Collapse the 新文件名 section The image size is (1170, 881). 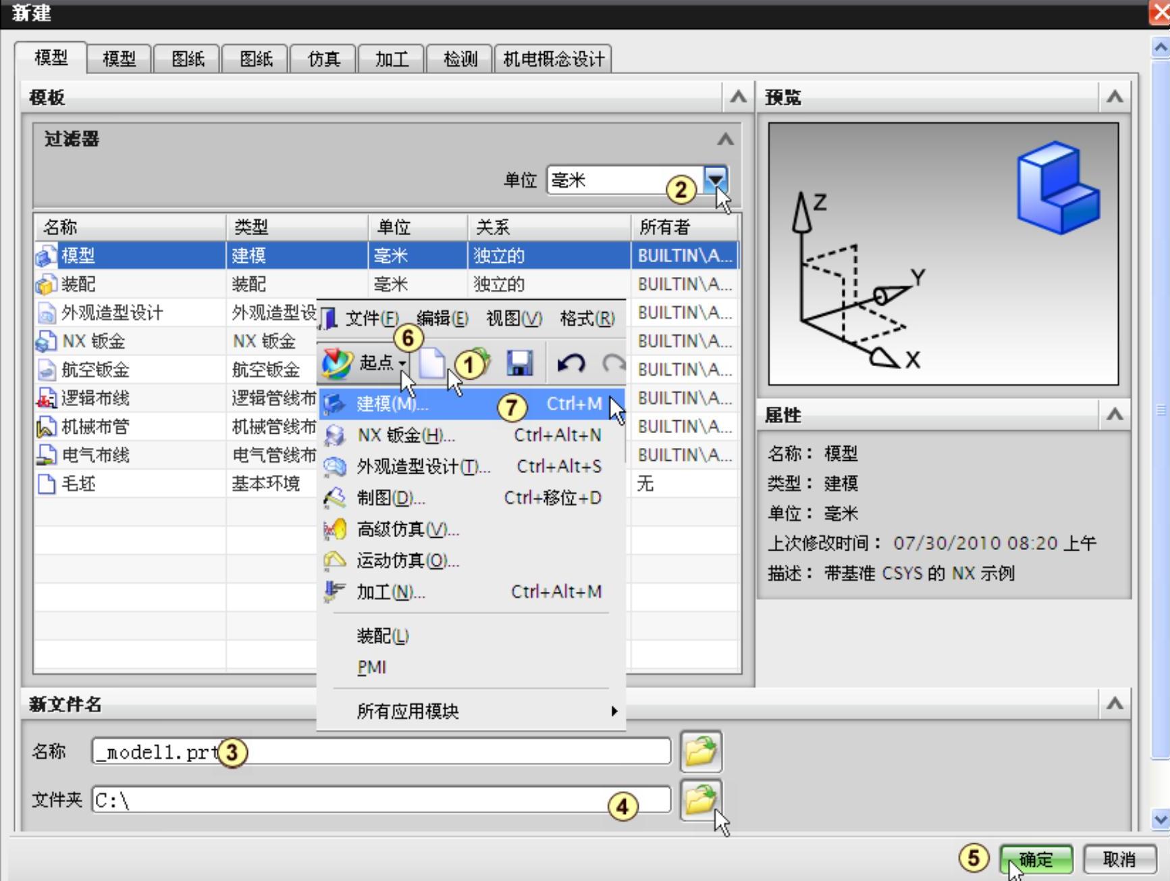[1115, 704]
